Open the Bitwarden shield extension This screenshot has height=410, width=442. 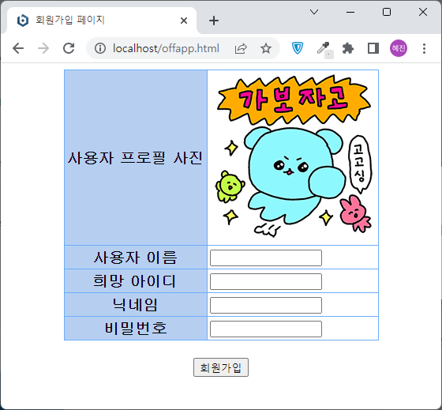[x=297, y=48]
